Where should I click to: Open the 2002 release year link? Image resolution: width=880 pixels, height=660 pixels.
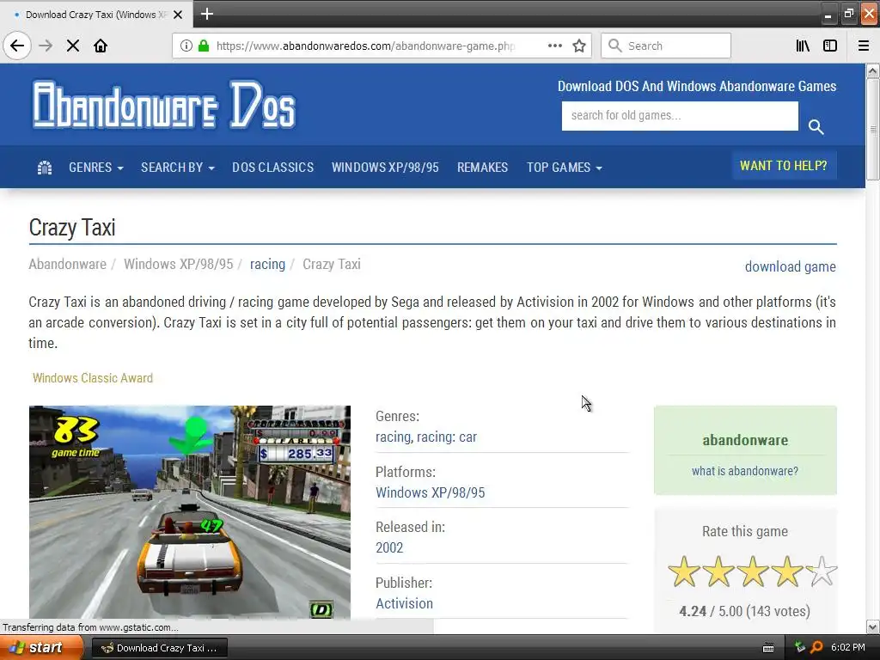click(389, 547)
